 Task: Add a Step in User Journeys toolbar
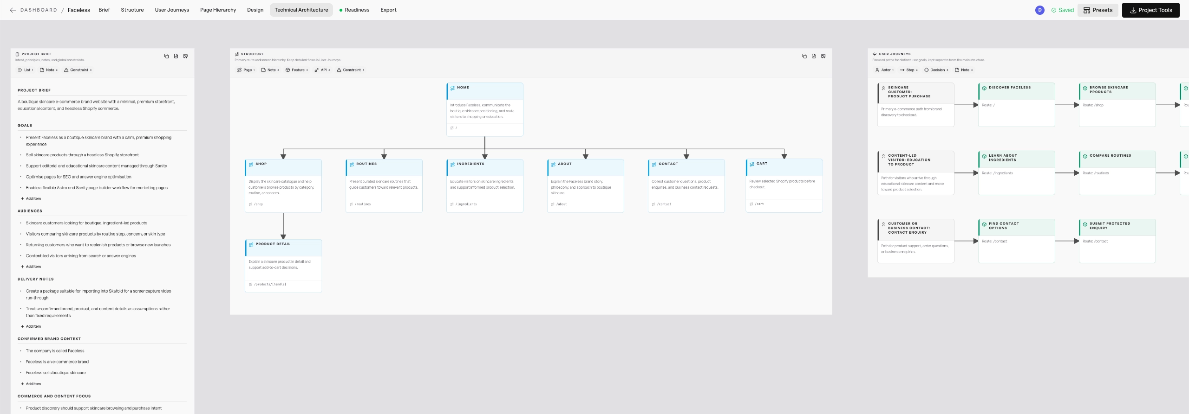click(908, 70)
